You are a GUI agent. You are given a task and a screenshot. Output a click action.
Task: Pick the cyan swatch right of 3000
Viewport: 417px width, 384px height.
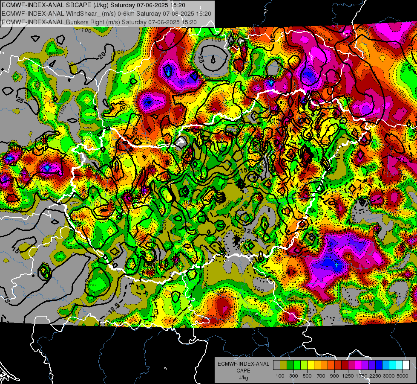click(x=393, y=365)
